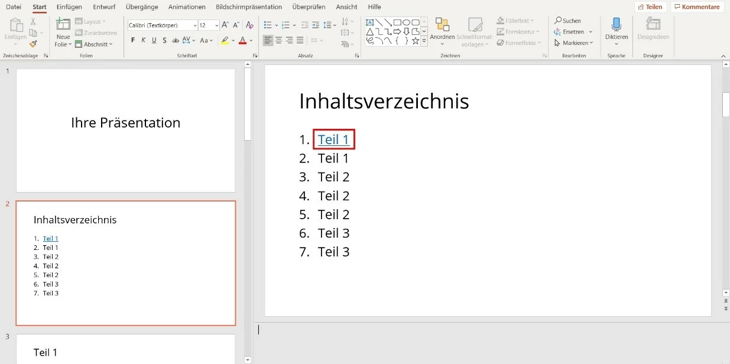
Task: Toggle italic formatting (K)
Action: pos(143,40)
